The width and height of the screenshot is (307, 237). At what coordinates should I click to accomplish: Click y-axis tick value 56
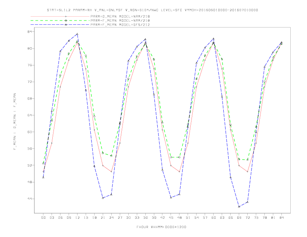[x=30, y=149]
